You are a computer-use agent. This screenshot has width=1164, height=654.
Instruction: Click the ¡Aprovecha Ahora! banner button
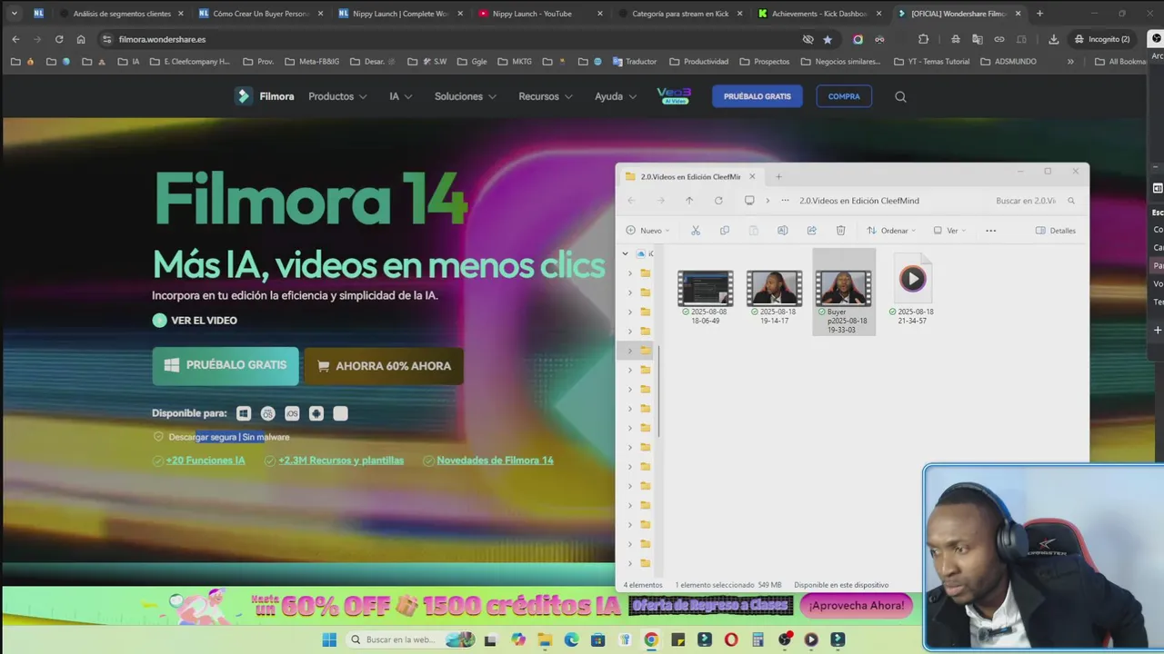pos(857,606)
